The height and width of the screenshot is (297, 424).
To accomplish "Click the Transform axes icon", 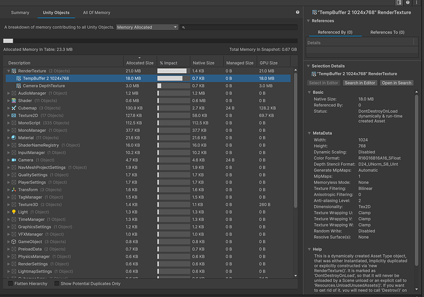I will pos(13,190).
